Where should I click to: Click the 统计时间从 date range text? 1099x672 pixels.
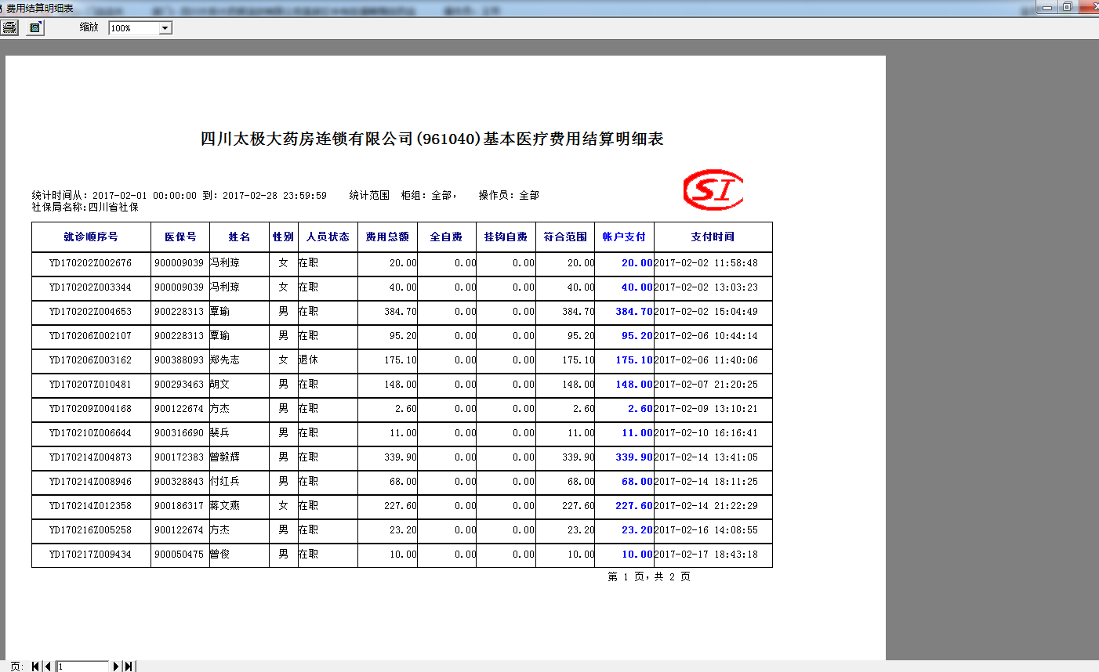click(180, 195)
